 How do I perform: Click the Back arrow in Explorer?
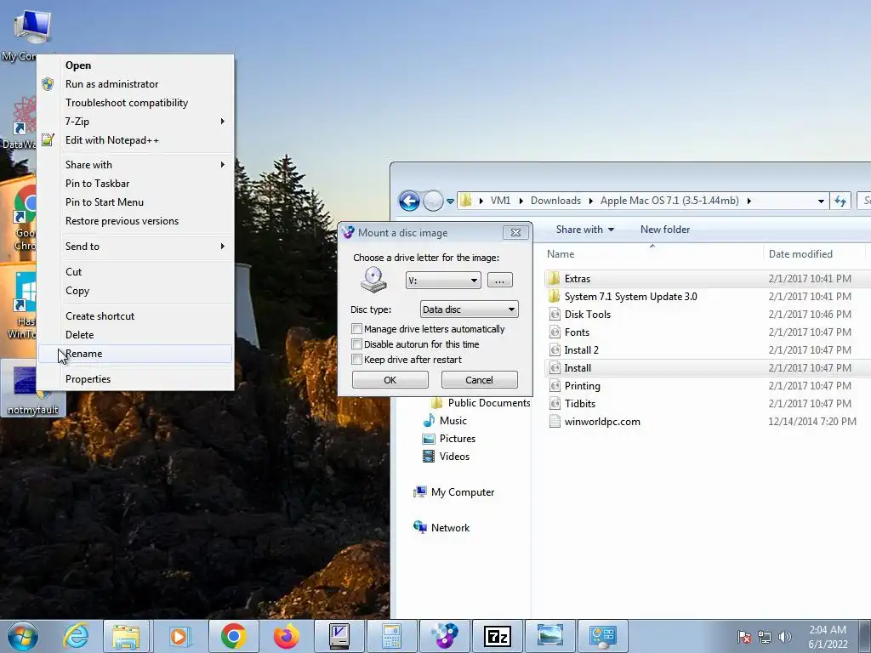[409, 201]
